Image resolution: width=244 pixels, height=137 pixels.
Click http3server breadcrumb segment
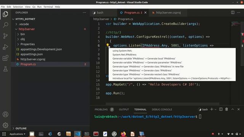click(101, 19)
